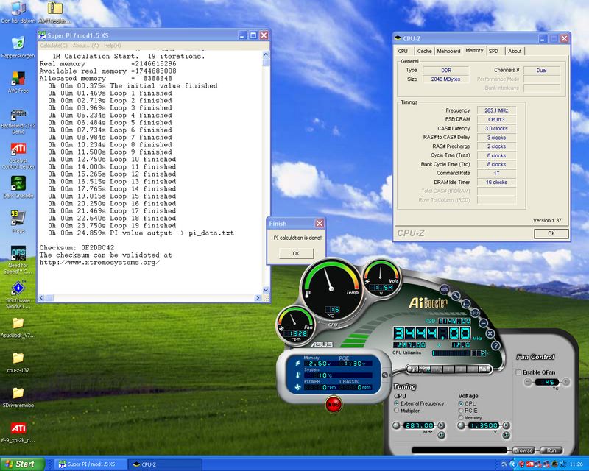Click the Start button
Image resolution: width=589 pixels, height=471 pixels.
point(22,464)
